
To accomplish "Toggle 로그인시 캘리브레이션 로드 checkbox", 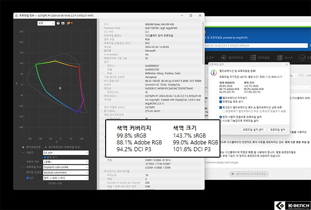I will pos(220,108).
